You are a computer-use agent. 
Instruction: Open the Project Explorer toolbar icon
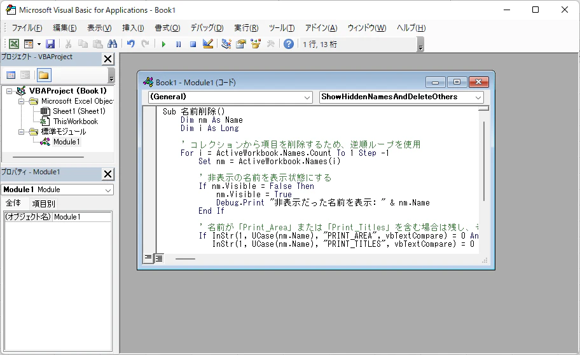point(226,44)
